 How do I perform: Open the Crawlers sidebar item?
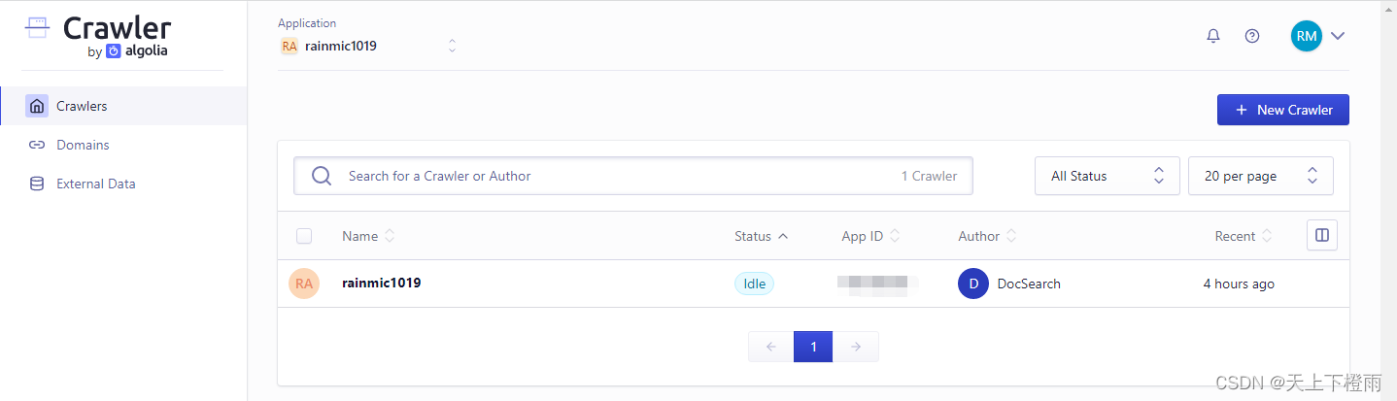click(123, 106)
